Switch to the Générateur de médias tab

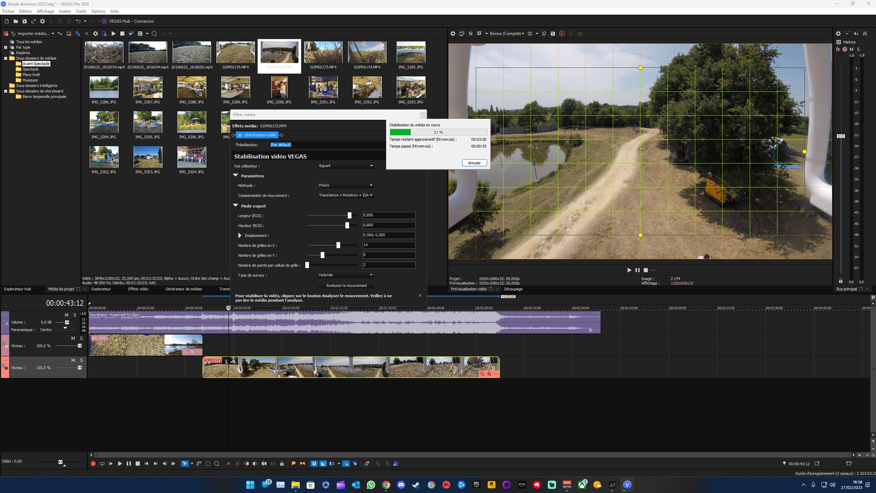(x=183, y=289)
